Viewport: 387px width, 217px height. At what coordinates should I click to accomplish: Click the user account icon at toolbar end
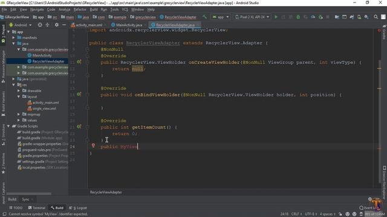(x=383, y=17)
